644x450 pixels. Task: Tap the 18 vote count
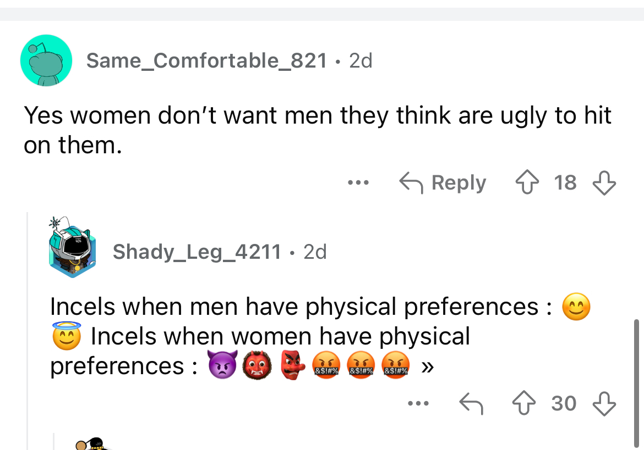pos(565,182)
